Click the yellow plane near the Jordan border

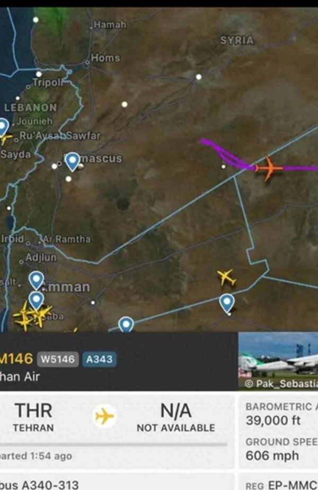(x=227, y=277)
